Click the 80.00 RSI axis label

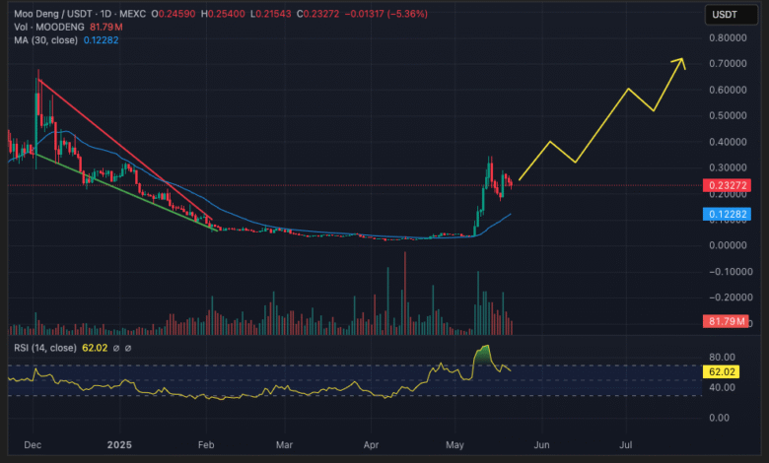722,357
